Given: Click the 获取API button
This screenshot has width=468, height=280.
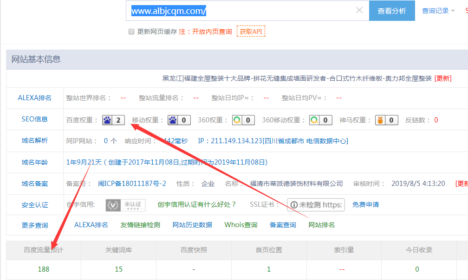Looking at the screenshot, I should [251, 31].
